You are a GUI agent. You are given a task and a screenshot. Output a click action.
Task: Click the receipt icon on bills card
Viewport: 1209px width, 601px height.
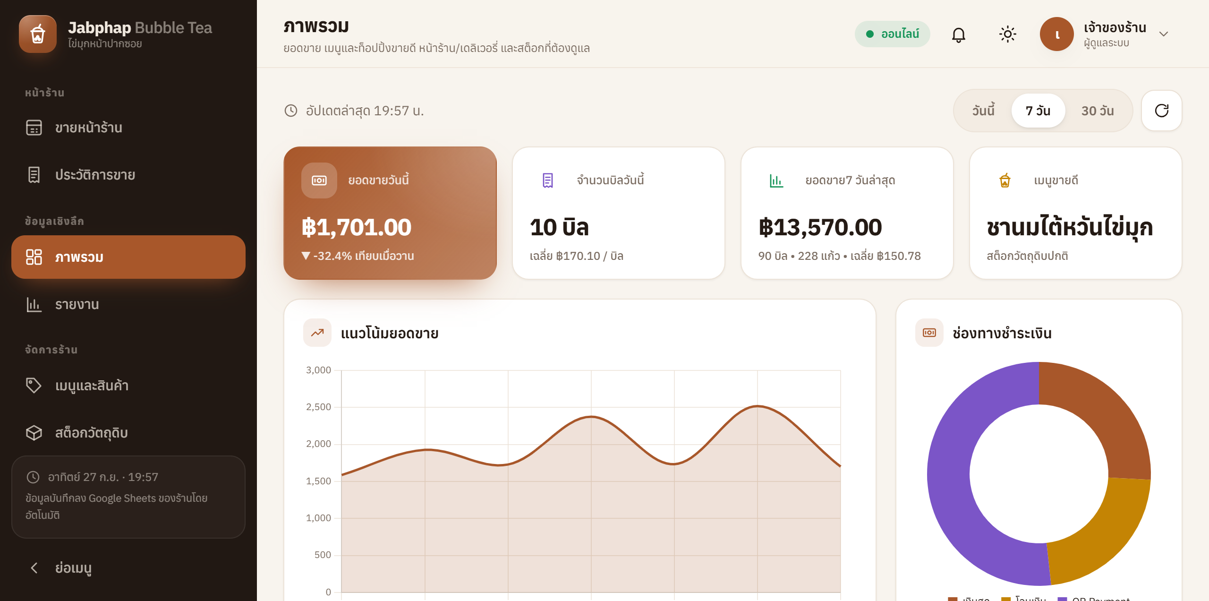point(548,180)
